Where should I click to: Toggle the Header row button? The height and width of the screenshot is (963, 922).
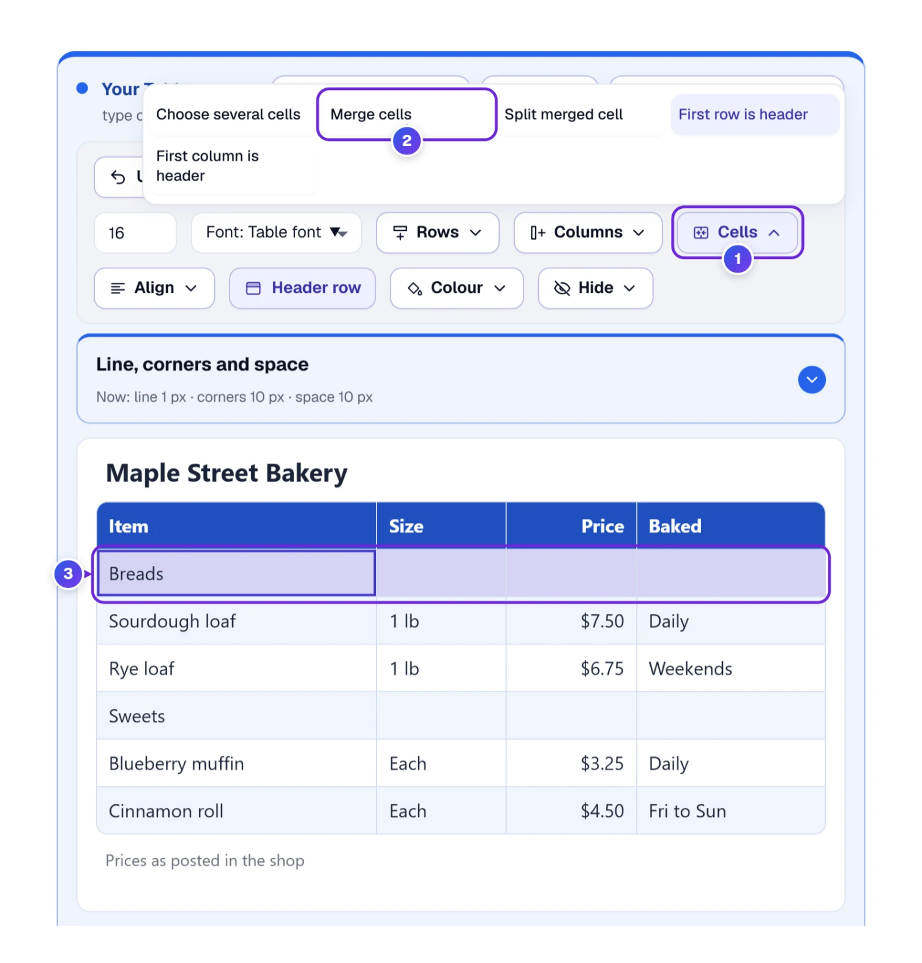[302, 288]
